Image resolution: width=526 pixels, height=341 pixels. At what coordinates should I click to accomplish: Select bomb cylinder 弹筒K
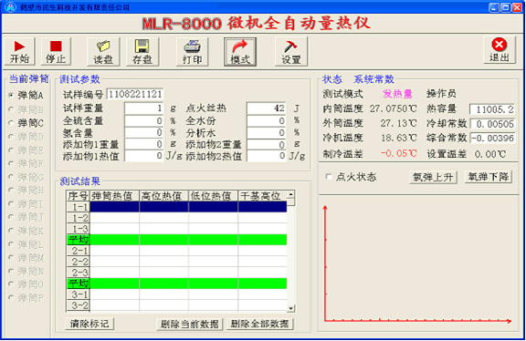[26, 231]
